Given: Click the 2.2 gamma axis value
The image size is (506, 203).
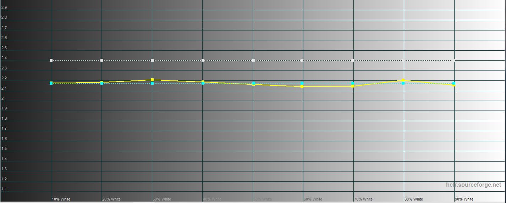Looking at the screenshot, I should [4, 78].
